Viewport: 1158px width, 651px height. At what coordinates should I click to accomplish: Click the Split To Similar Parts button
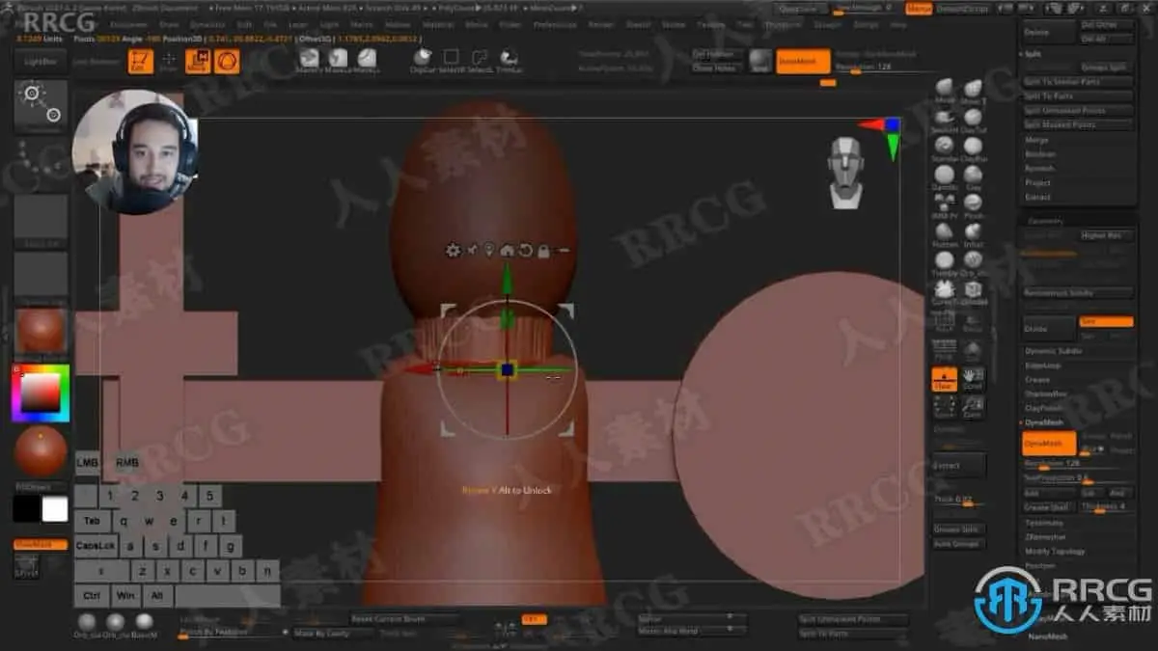(x=1077, y=83)
